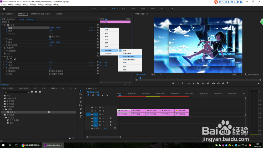Select the Razor tool

pyautogui.click(x=81, y=102)
